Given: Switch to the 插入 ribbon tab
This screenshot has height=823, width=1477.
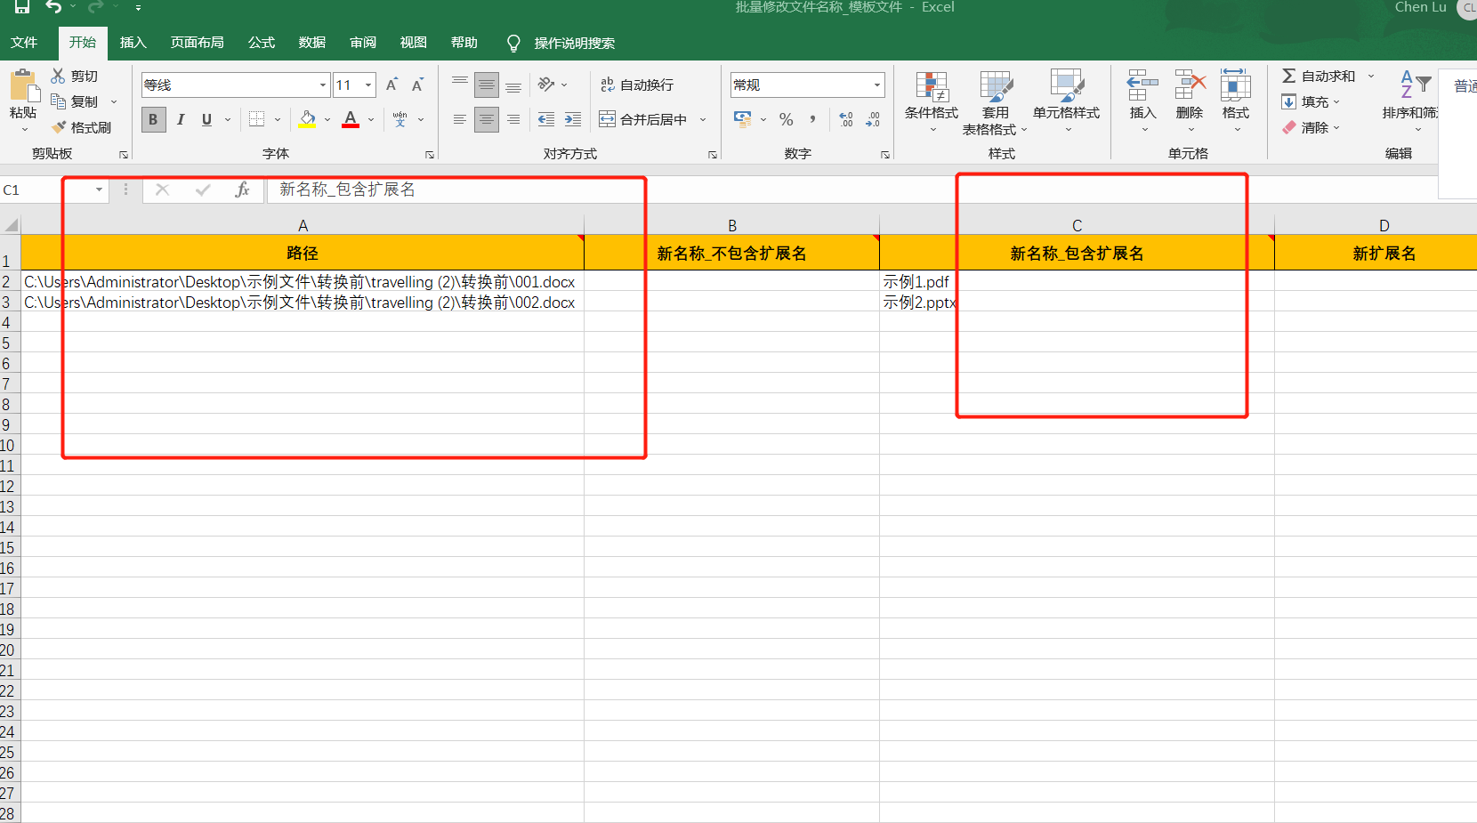Looking at the screenshot, I should (x=133, y=42).
